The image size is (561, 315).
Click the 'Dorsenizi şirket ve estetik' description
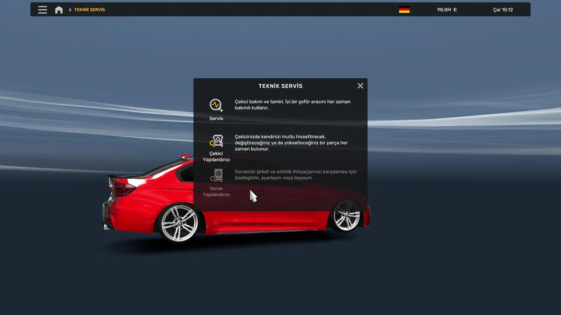[x=295, y=175]
